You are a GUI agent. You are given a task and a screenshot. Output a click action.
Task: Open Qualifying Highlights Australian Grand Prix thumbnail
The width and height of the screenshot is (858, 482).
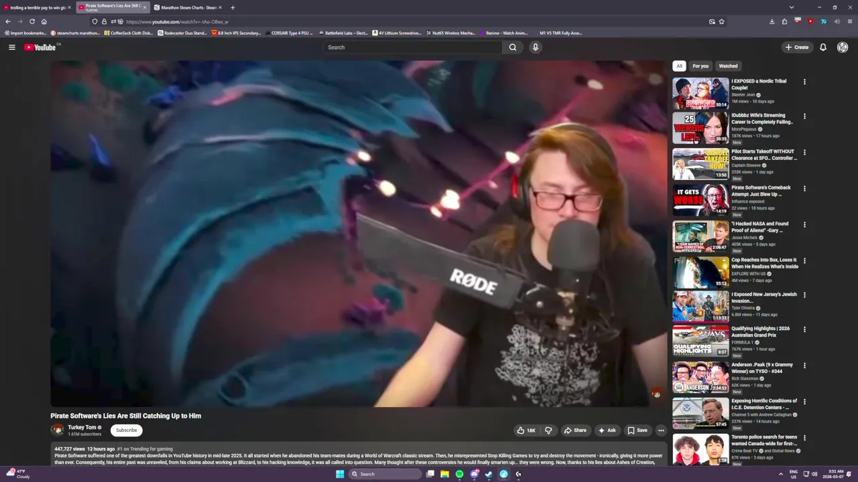(700, 341)
